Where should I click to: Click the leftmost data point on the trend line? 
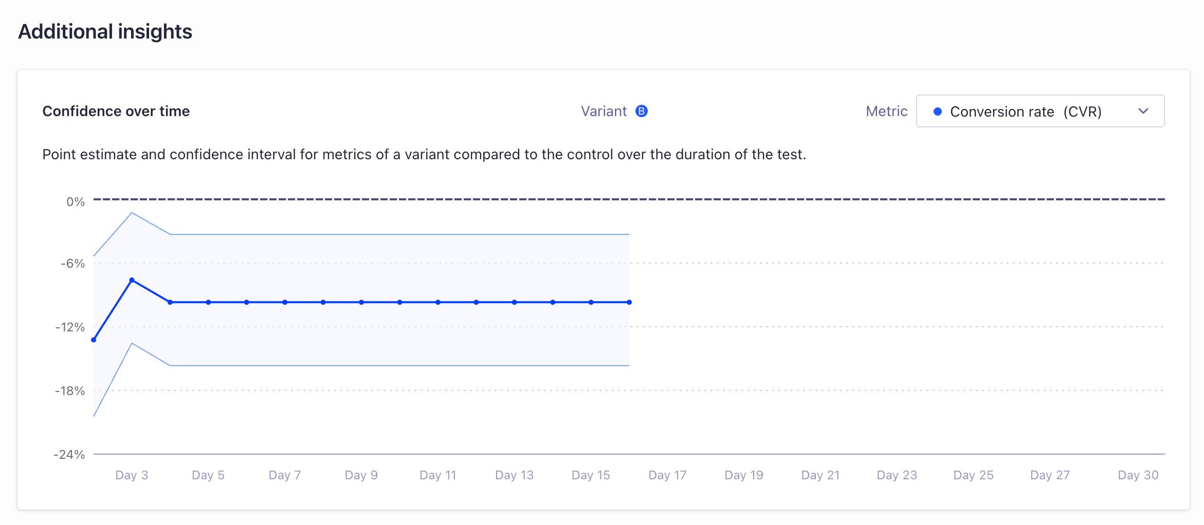[x=93, y=340]
